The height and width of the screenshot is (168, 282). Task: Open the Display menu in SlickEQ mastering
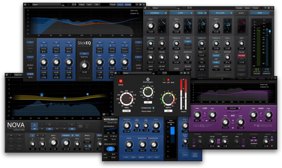click(81, 5)
